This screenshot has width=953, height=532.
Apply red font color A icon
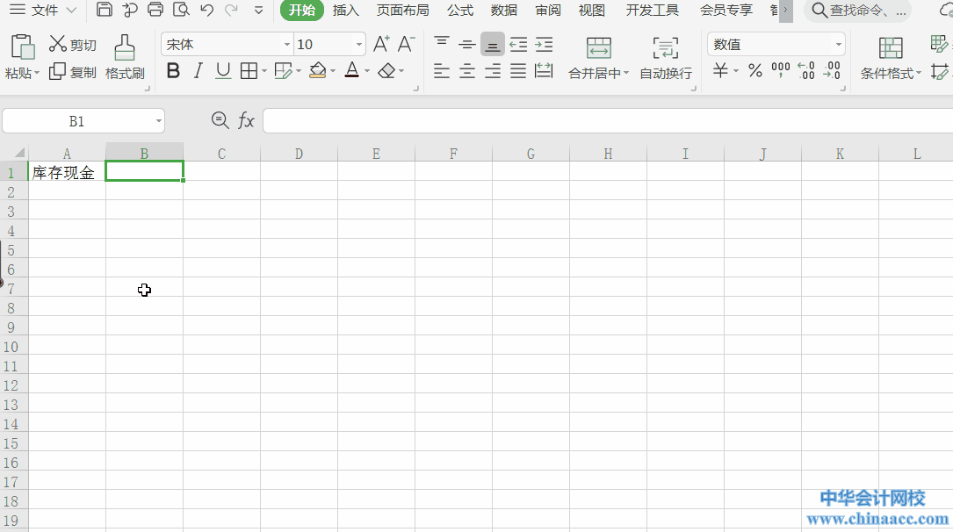click(352, 71)
